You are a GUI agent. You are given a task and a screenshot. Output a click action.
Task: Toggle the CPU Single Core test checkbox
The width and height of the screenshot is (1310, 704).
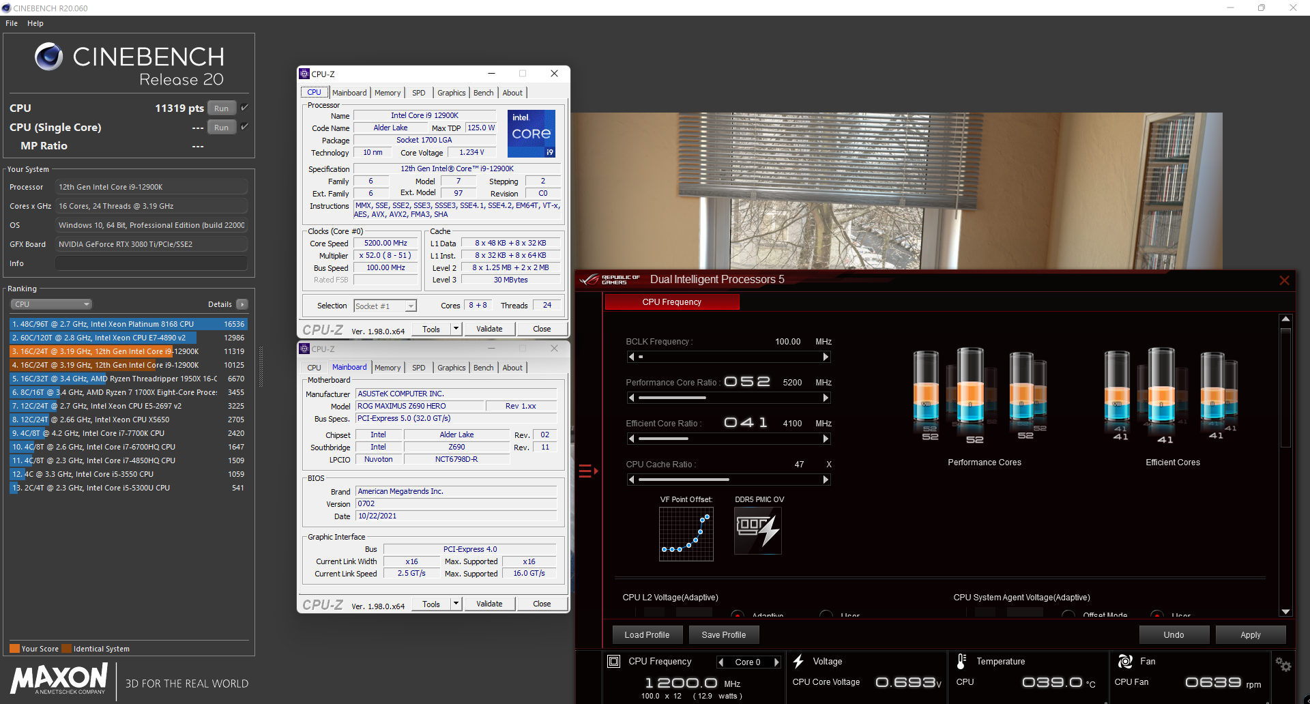click(x=244, y=127)
